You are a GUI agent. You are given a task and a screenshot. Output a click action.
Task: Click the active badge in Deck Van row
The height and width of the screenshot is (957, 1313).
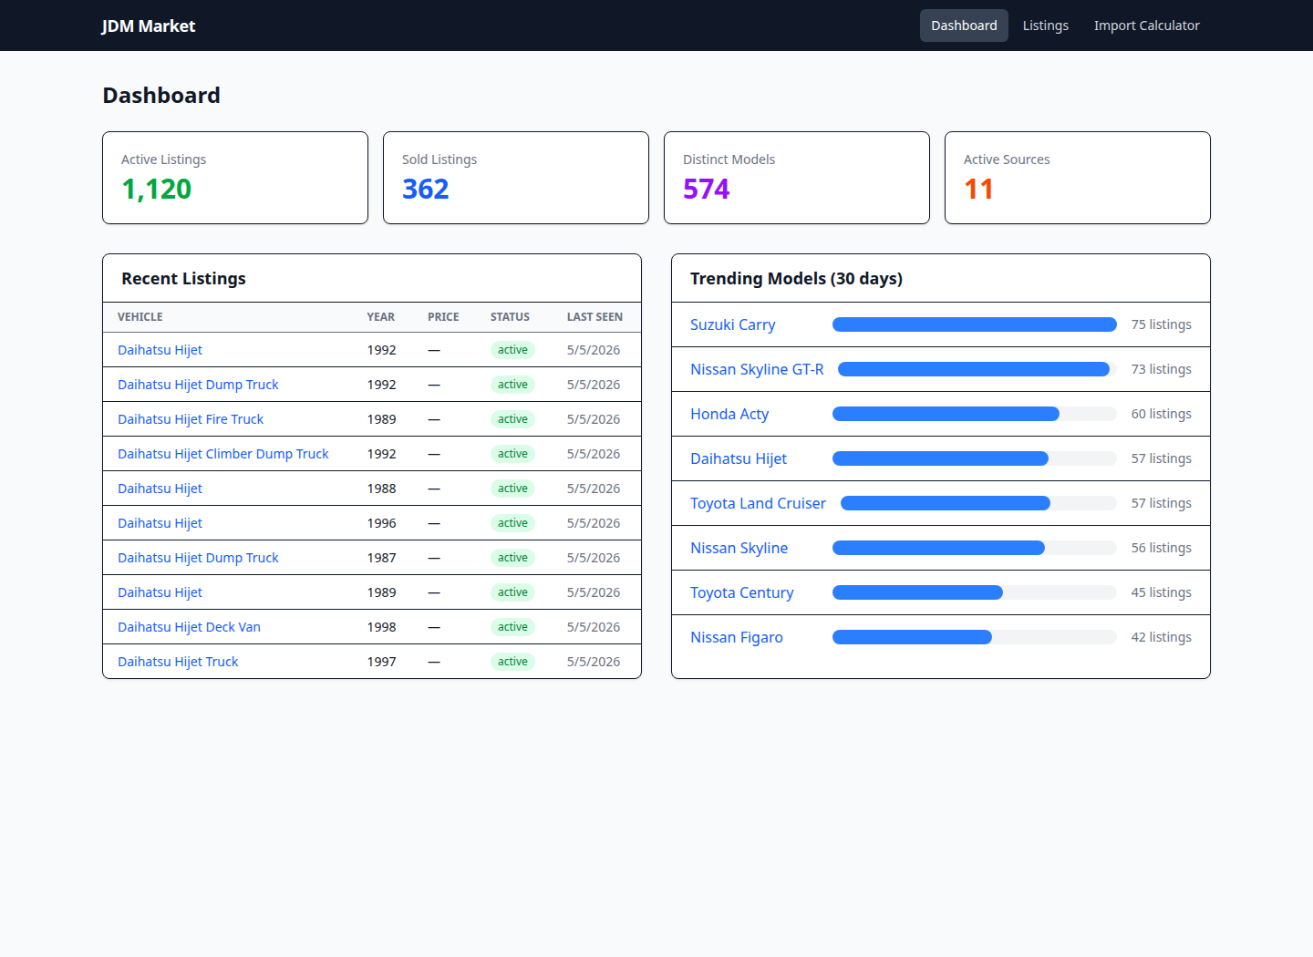click(x=512, y=627)
